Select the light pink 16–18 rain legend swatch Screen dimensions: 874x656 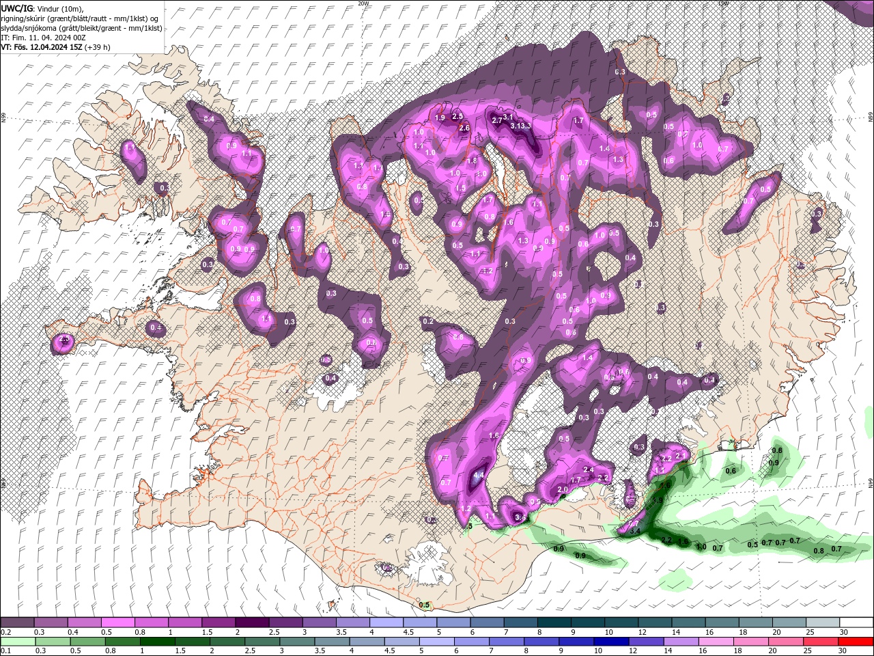[x=717, y=642]
